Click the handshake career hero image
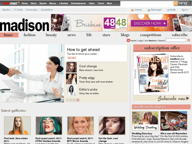The height and width of the screenshot is (144, 192). (32, 73)
